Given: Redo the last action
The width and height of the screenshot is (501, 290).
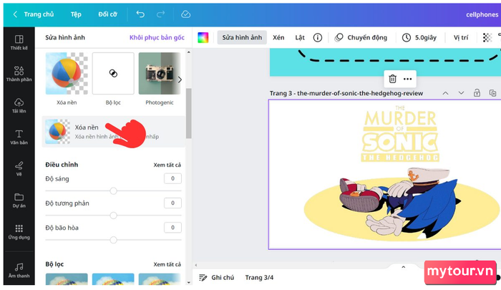Looking at the screenshot, I should (161, 14).
